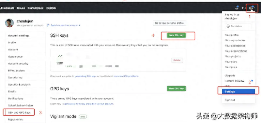261x123 pixels.
Task: Open Your gists in user menu
Action: point(238,67)
